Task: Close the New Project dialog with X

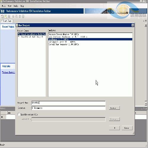Action: (x=133, y=25)
